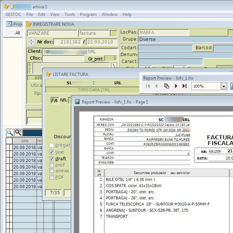Go to first page in Report Preview toolbar
This screenshot has height=233, width=233.
point(148,86)
